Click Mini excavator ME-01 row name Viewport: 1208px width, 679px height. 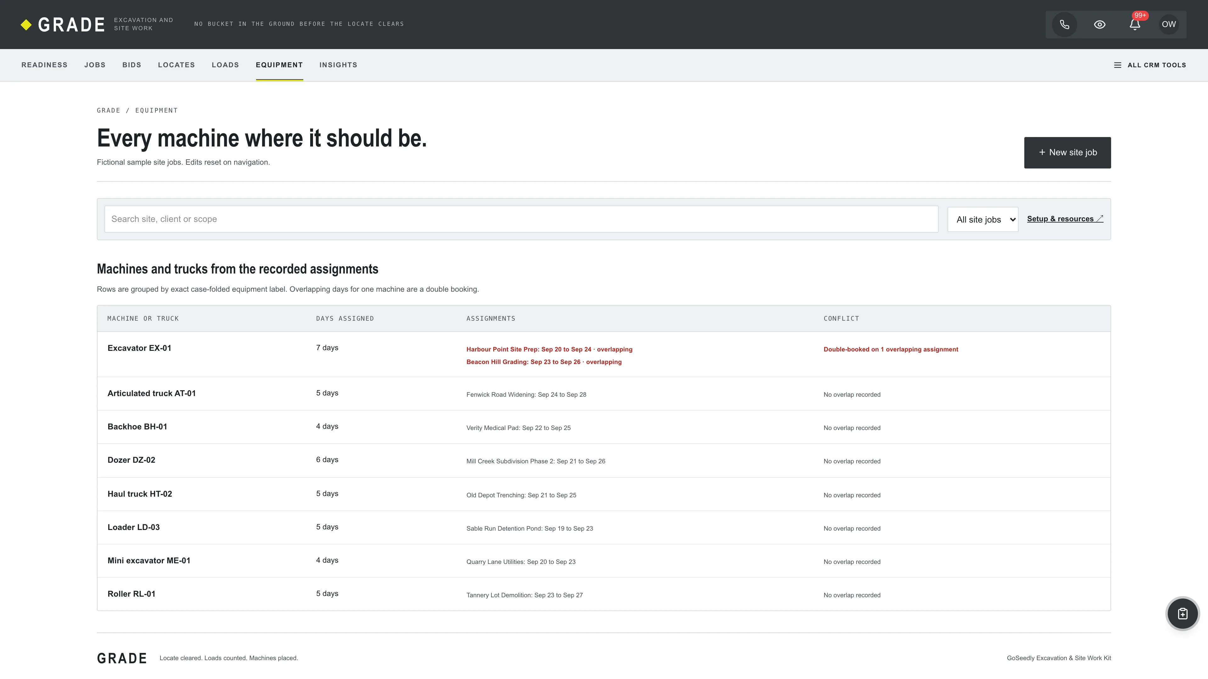pos(149,560)
